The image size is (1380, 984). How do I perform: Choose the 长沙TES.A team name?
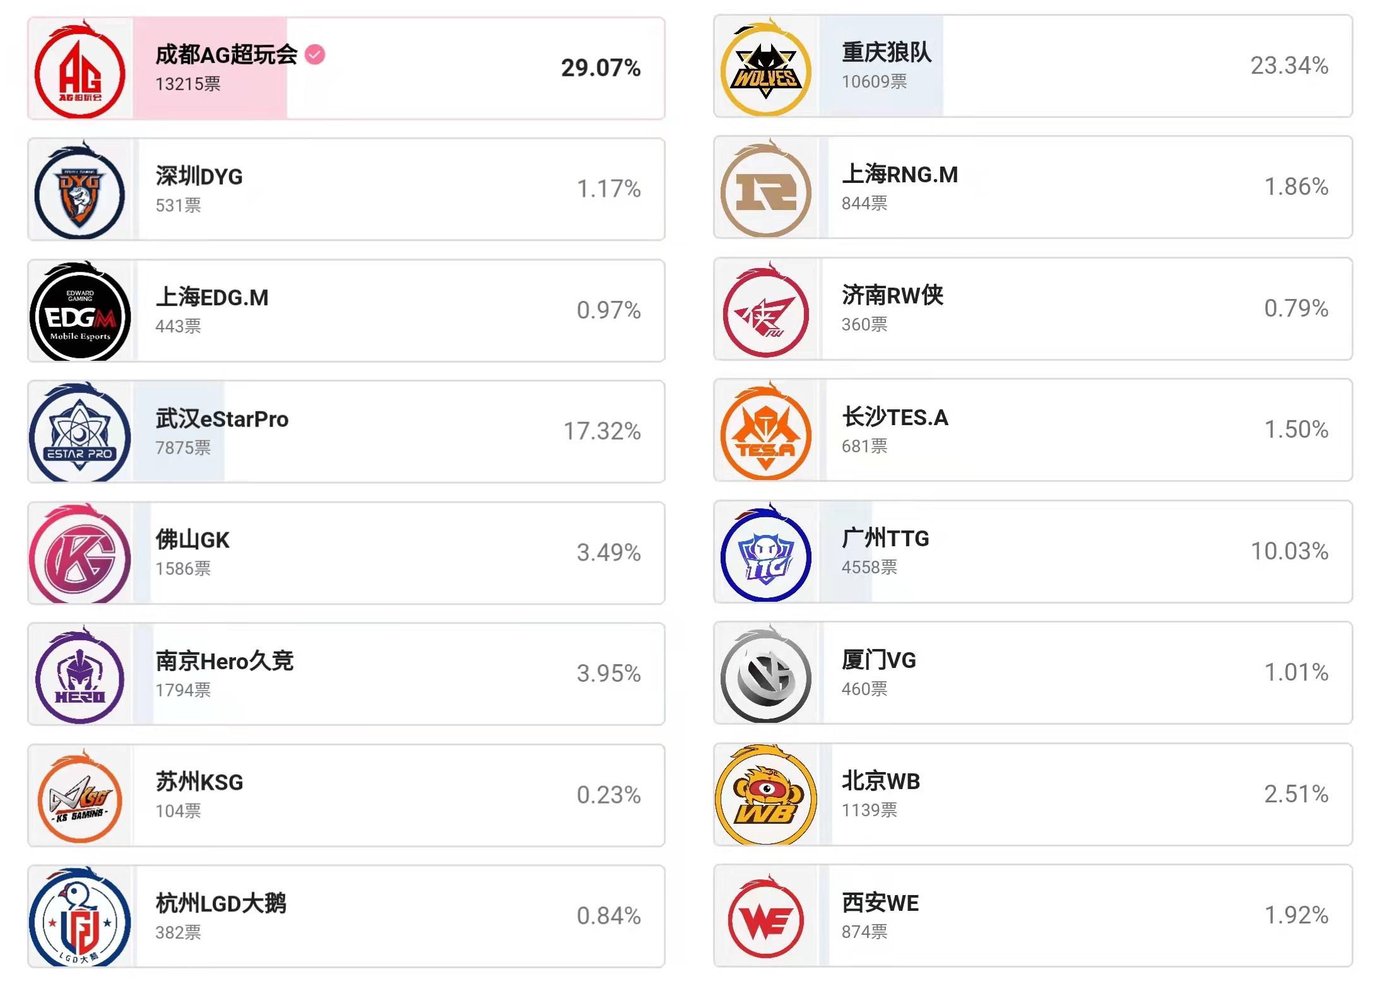point(895,418)
